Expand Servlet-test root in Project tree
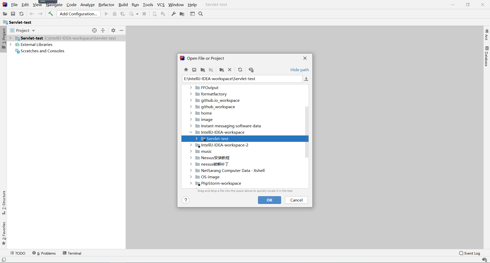Viewport: 490px width, 263px height. tap(11, 38)
